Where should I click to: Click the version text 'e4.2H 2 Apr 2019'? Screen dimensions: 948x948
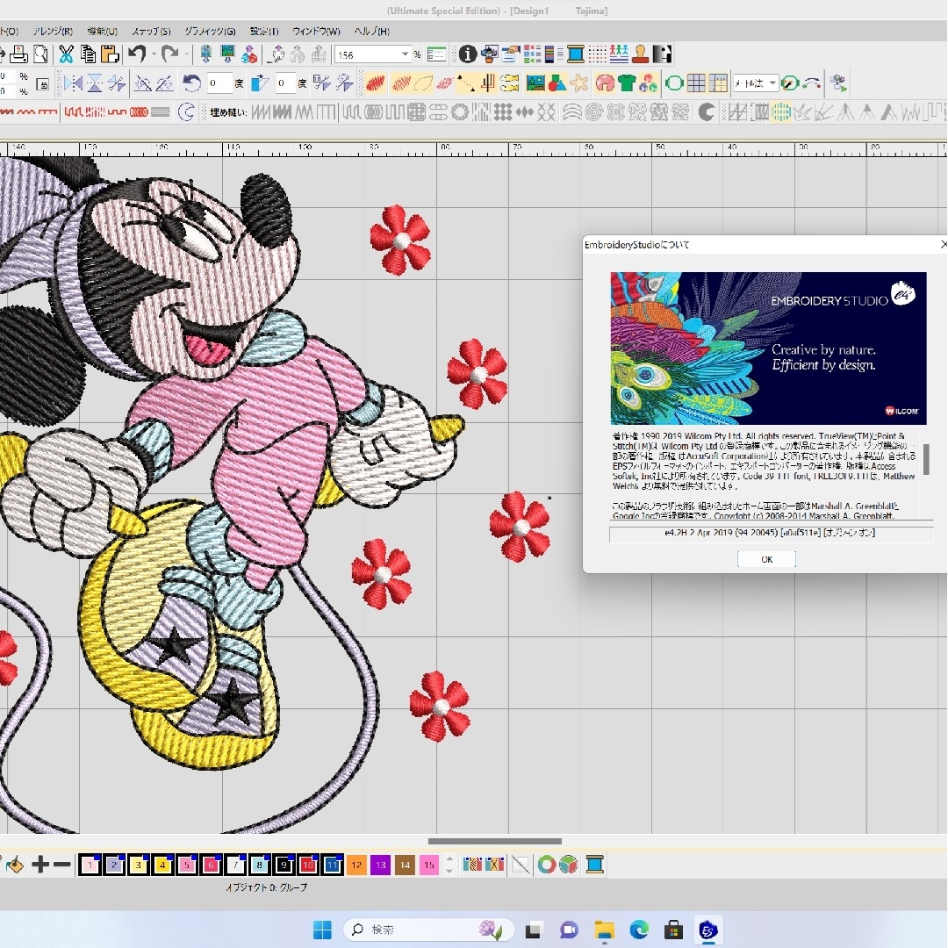click(x=699, y=534)
